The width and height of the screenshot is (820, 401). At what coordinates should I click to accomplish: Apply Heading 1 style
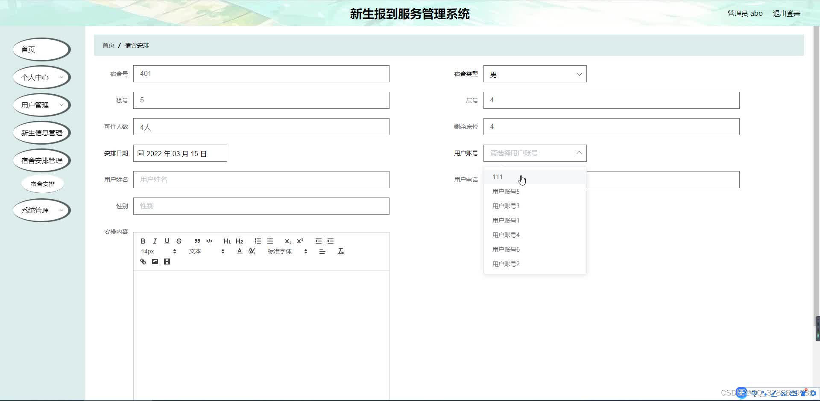[x=227, y=241]
